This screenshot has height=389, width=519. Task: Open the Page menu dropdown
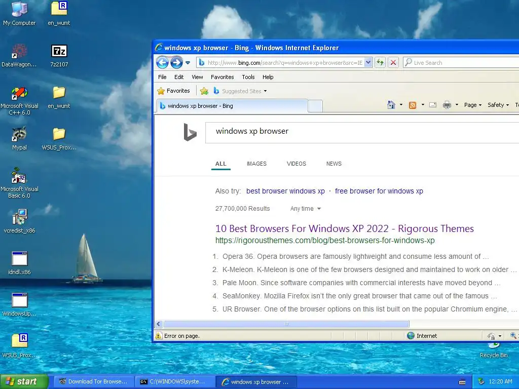pyautogui.click(x=473, y=105)
